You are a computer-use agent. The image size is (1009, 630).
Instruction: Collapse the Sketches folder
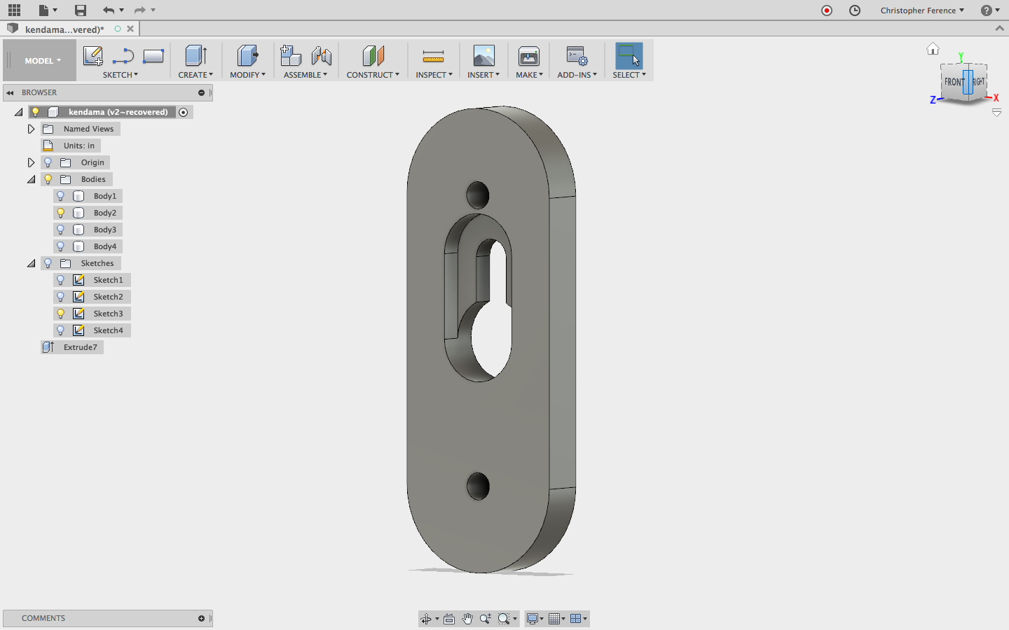point(31,263)
